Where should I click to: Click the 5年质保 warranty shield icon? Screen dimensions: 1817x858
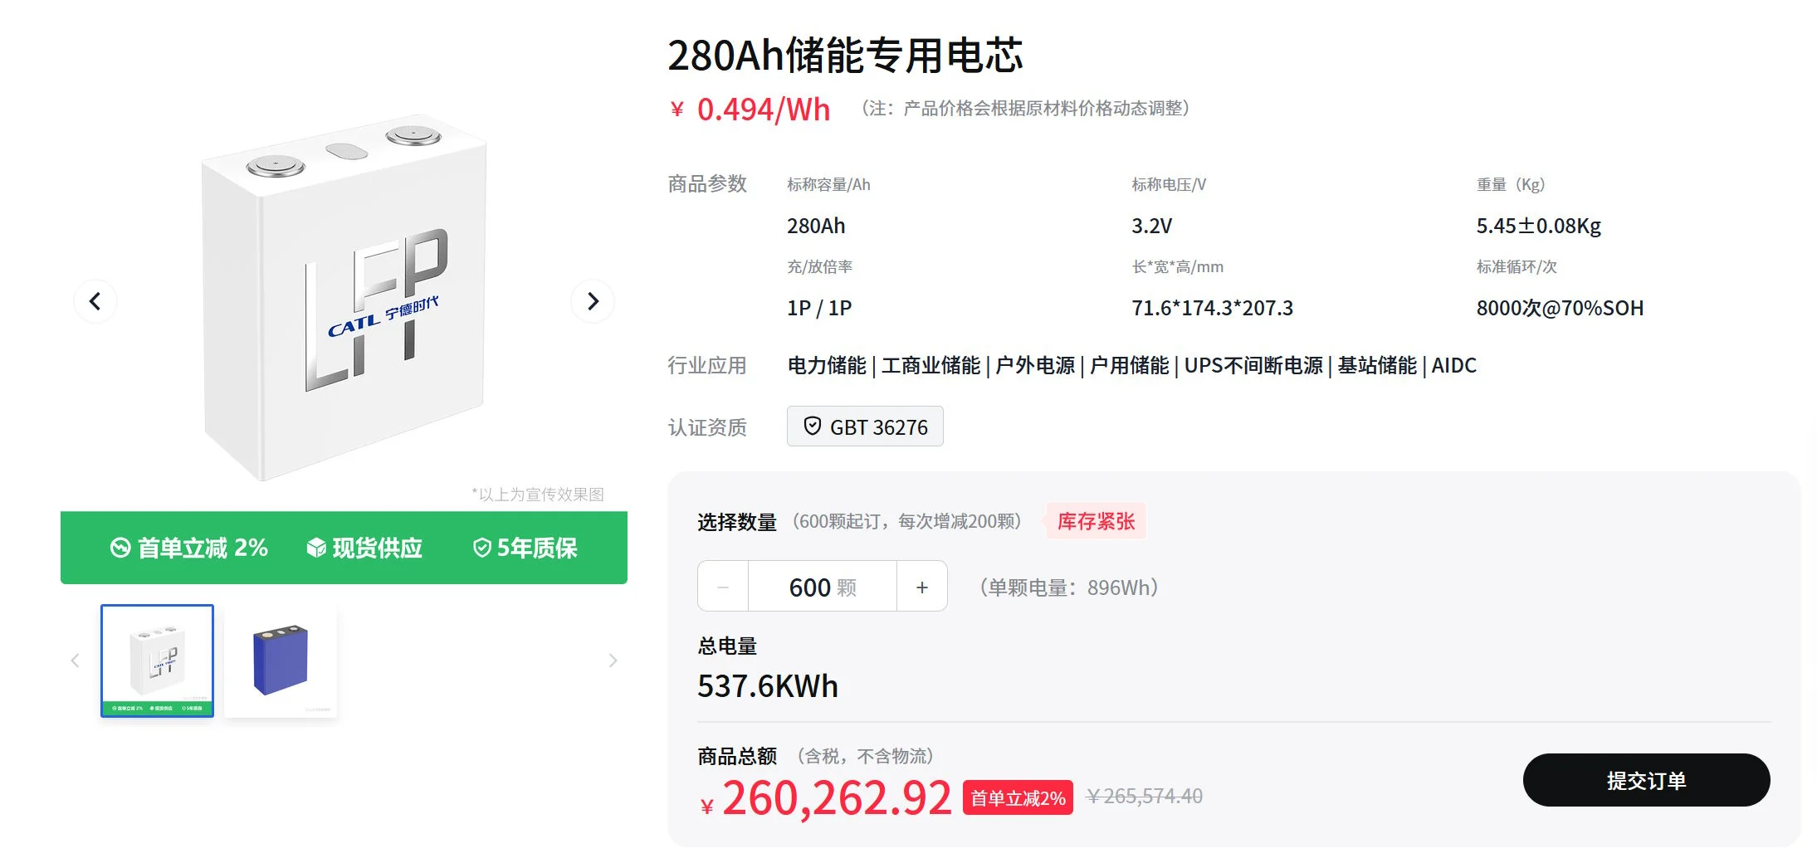(482, 548)
